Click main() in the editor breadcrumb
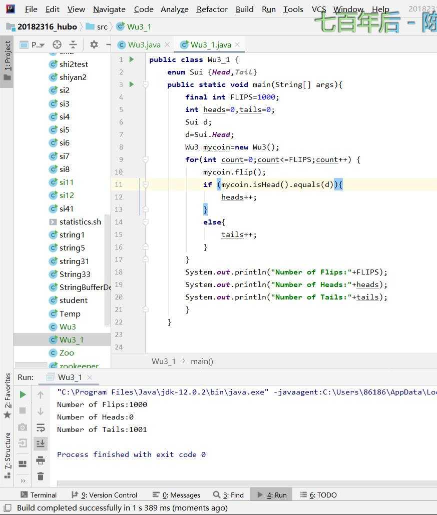The width and height of the screenshot is (437, 515). tap(202, 361)
